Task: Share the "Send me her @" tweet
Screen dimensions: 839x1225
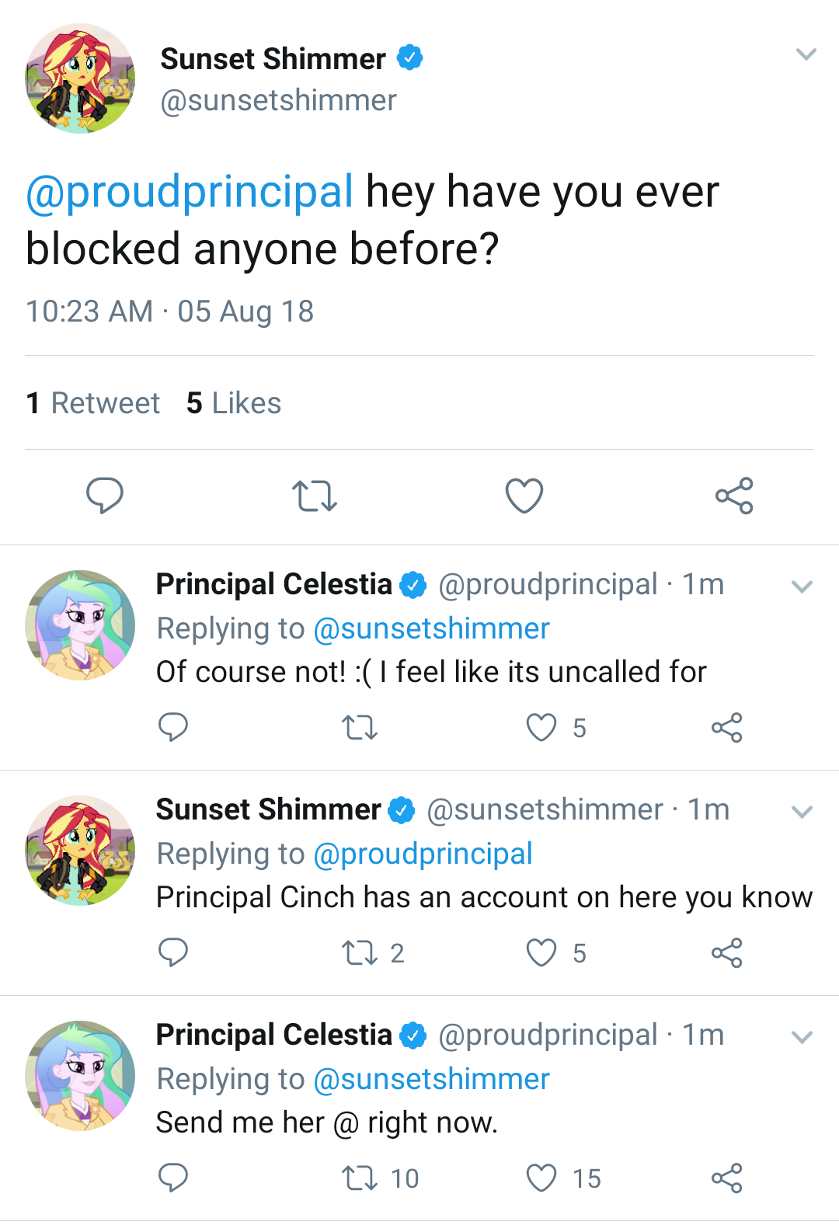Action: click(x=727, y=1178)
